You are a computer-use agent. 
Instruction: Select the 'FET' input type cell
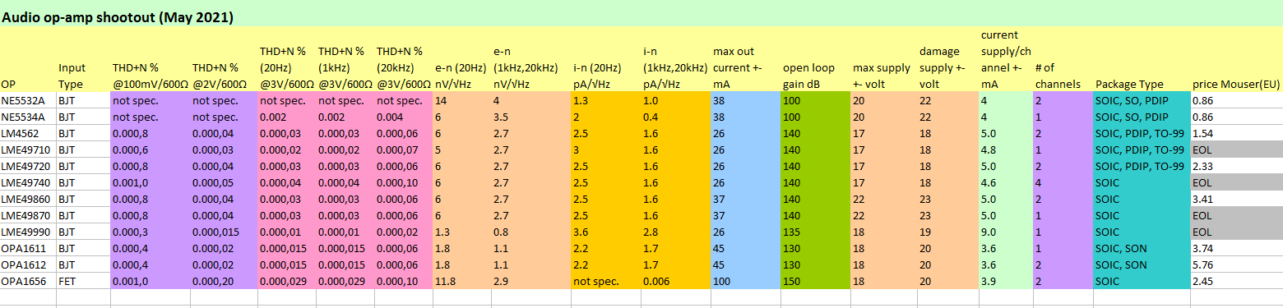[x=83, y=280]
